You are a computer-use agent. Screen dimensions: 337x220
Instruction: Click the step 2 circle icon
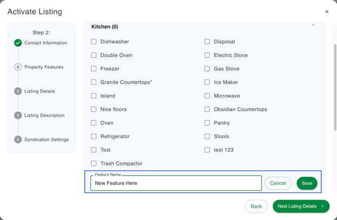click(18, 67)
